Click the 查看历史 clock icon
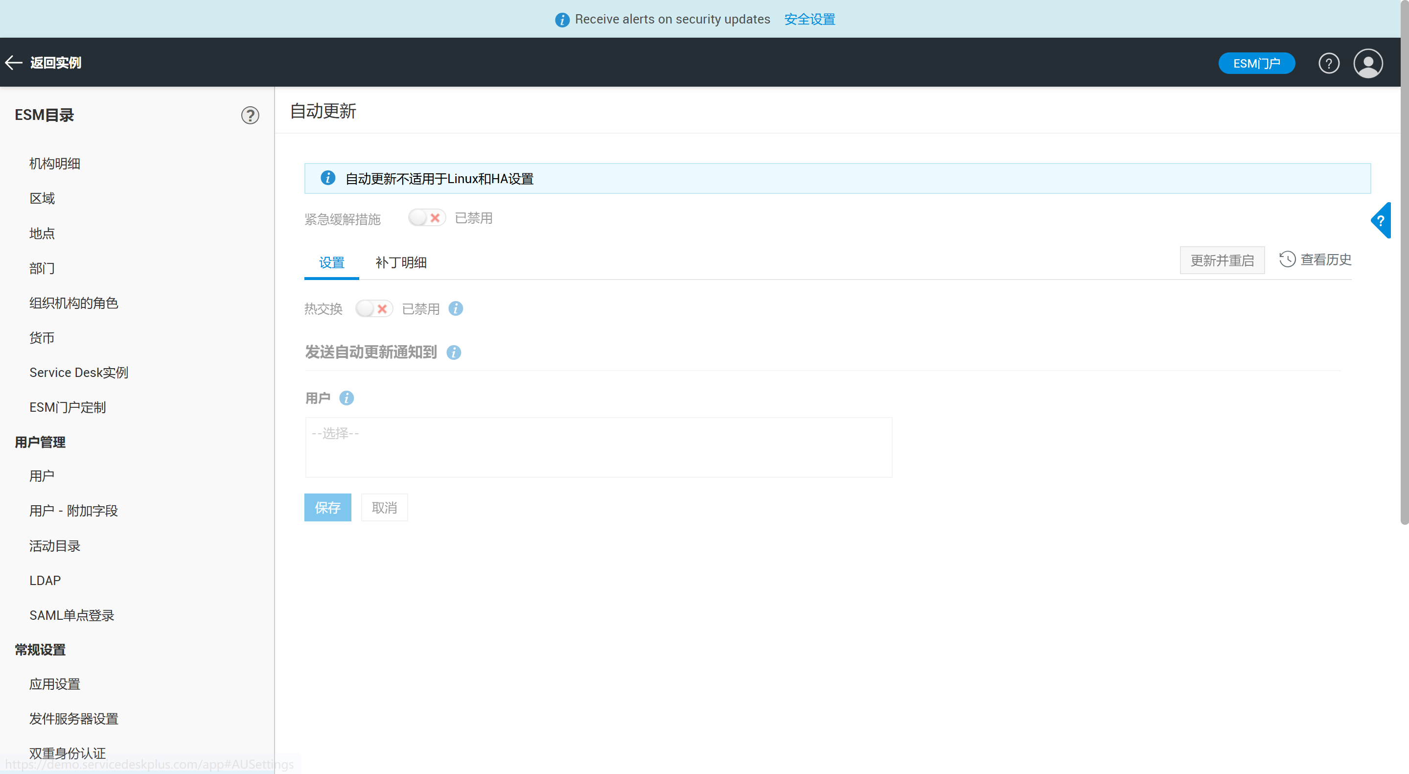 [1287, 259]
